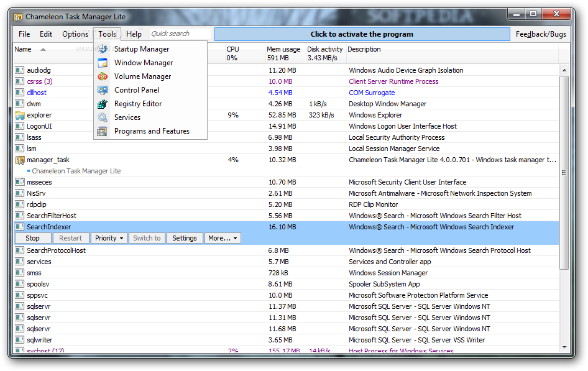
Task: Open the Priority dropdown button
Action: point(109,238)
